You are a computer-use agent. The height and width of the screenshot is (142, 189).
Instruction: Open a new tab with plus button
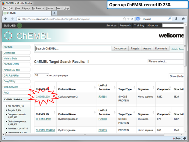click(54, 13)
